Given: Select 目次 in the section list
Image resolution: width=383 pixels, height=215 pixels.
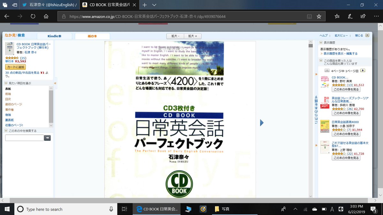Looking at the screenshot, I should click(x=8, y=99).
